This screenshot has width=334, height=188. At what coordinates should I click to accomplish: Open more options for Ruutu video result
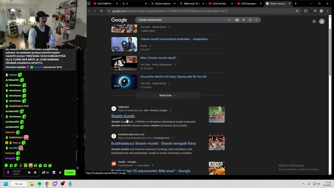tap(150, 46)
